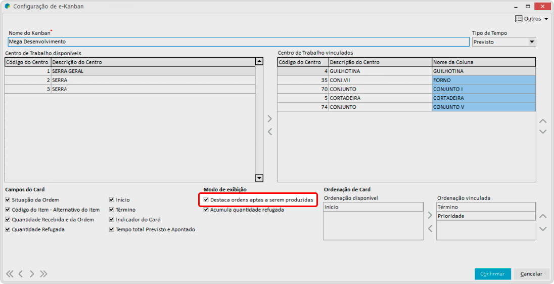554x284 pixels.
Task: Toggle Tempo total Previsto e Apontado
Action: click(x=112, y=229)
